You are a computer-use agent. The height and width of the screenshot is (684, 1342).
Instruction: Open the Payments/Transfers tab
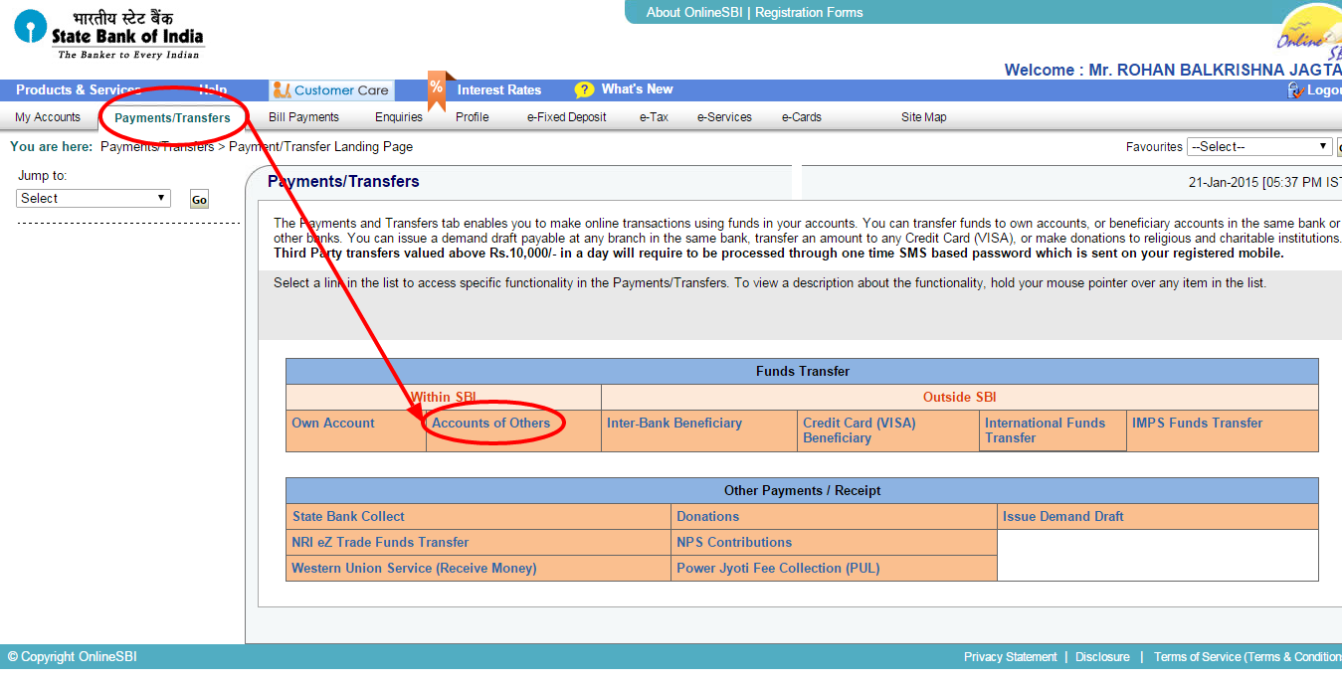pos(172,117)
